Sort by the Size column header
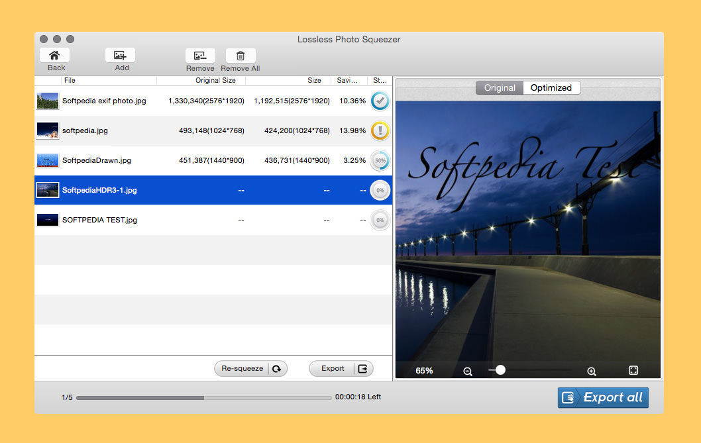The height and width of the screenshot is (443, 701). pos(288,81)
